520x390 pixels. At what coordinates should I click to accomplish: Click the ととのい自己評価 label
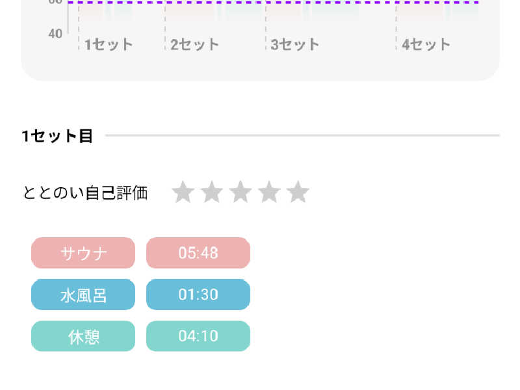pyautogui.click(x=85, y=192)
